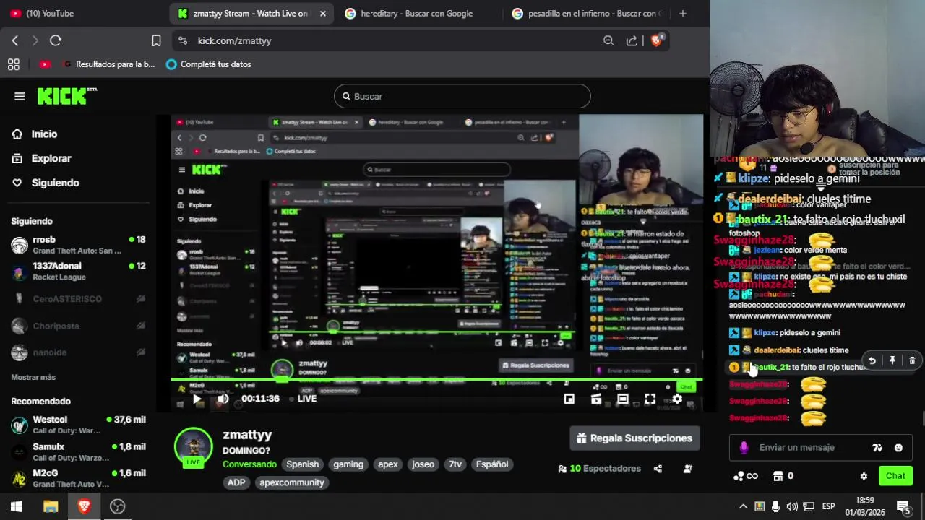The image size is (925, 520).
Task: Open Resultados para la b... bookmark
Action: pos(109,64)
